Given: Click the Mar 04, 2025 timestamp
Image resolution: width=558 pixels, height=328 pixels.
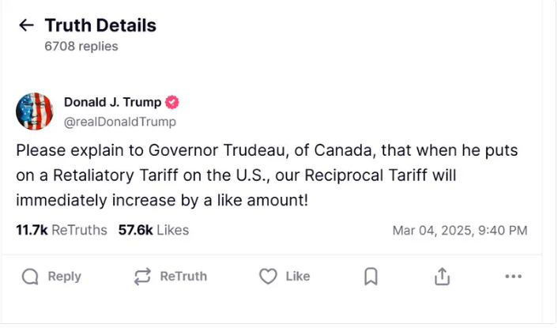Looking at the screenshot, I should click(459, 231).
